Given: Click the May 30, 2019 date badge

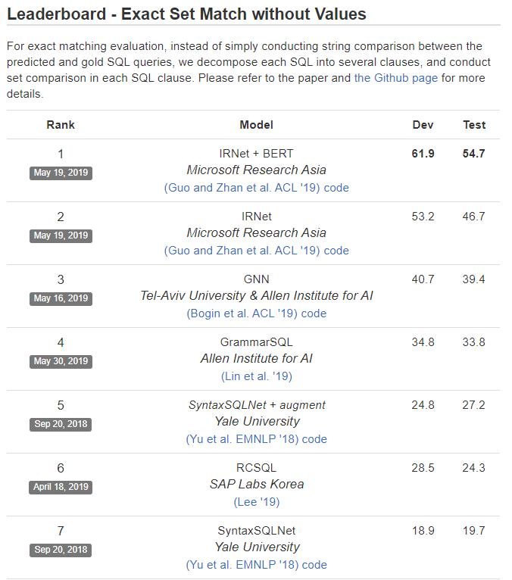Looking at the screenshot, I should (61, 361).
